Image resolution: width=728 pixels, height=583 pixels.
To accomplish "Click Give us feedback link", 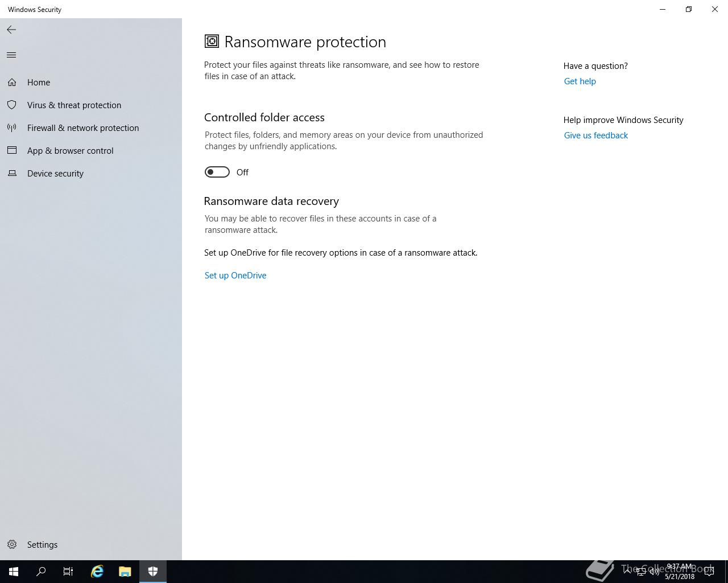I will click(x=596, y=136).
